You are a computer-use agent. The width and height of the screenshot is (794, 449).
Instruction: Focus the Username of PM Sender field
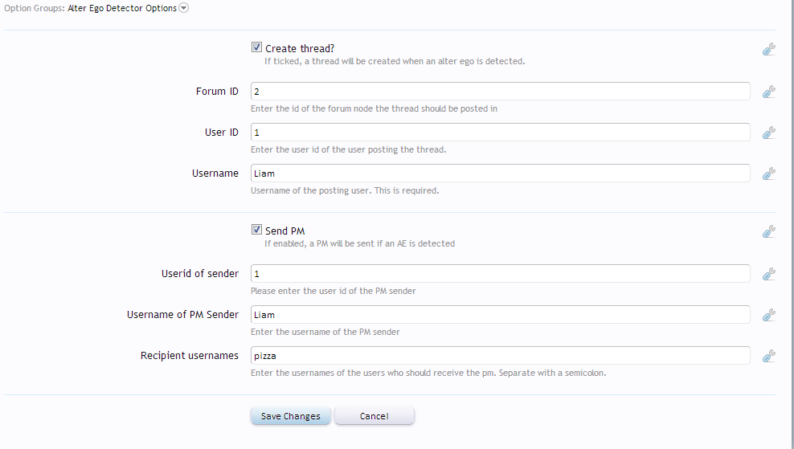coord(500,315)
